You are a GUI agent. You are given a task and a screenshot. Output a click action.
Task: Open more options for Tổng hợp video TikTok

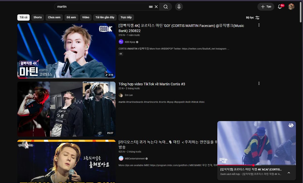259,83
